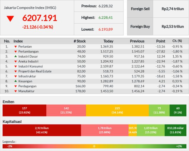
Task: Click the red arrow beside Pertanian
Action: tap(16, 47)
